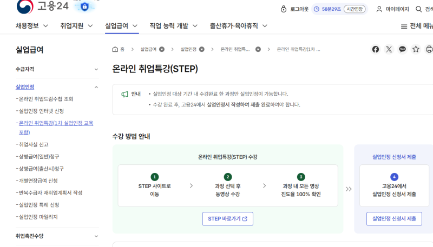Click 로그아웃 text link
This screenshot has height=247, width=433.
coord(299,9)
